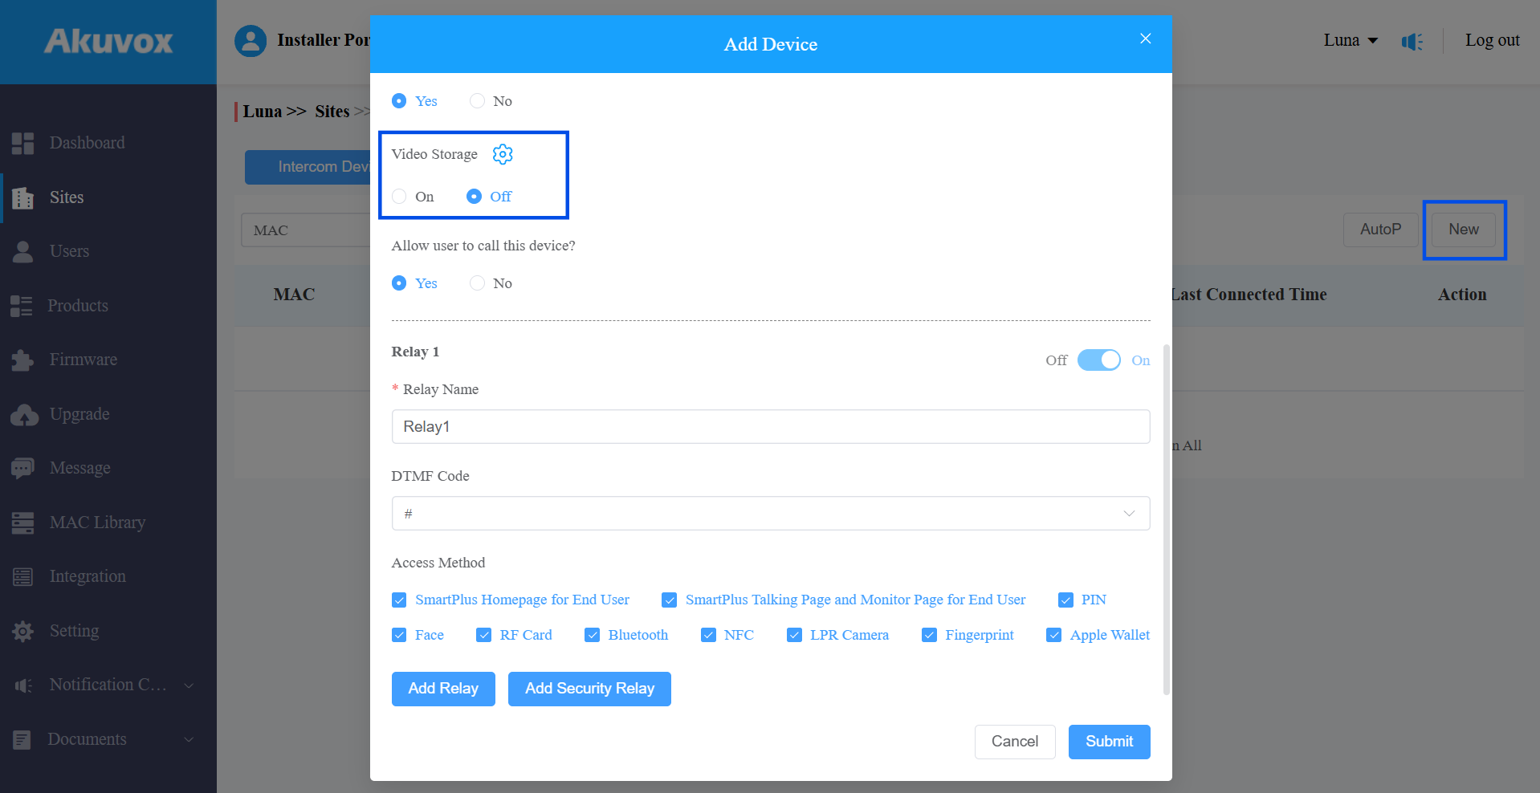1540x793 pixels.
Task: Click the Documents file icon
Action: click(22, 739)
